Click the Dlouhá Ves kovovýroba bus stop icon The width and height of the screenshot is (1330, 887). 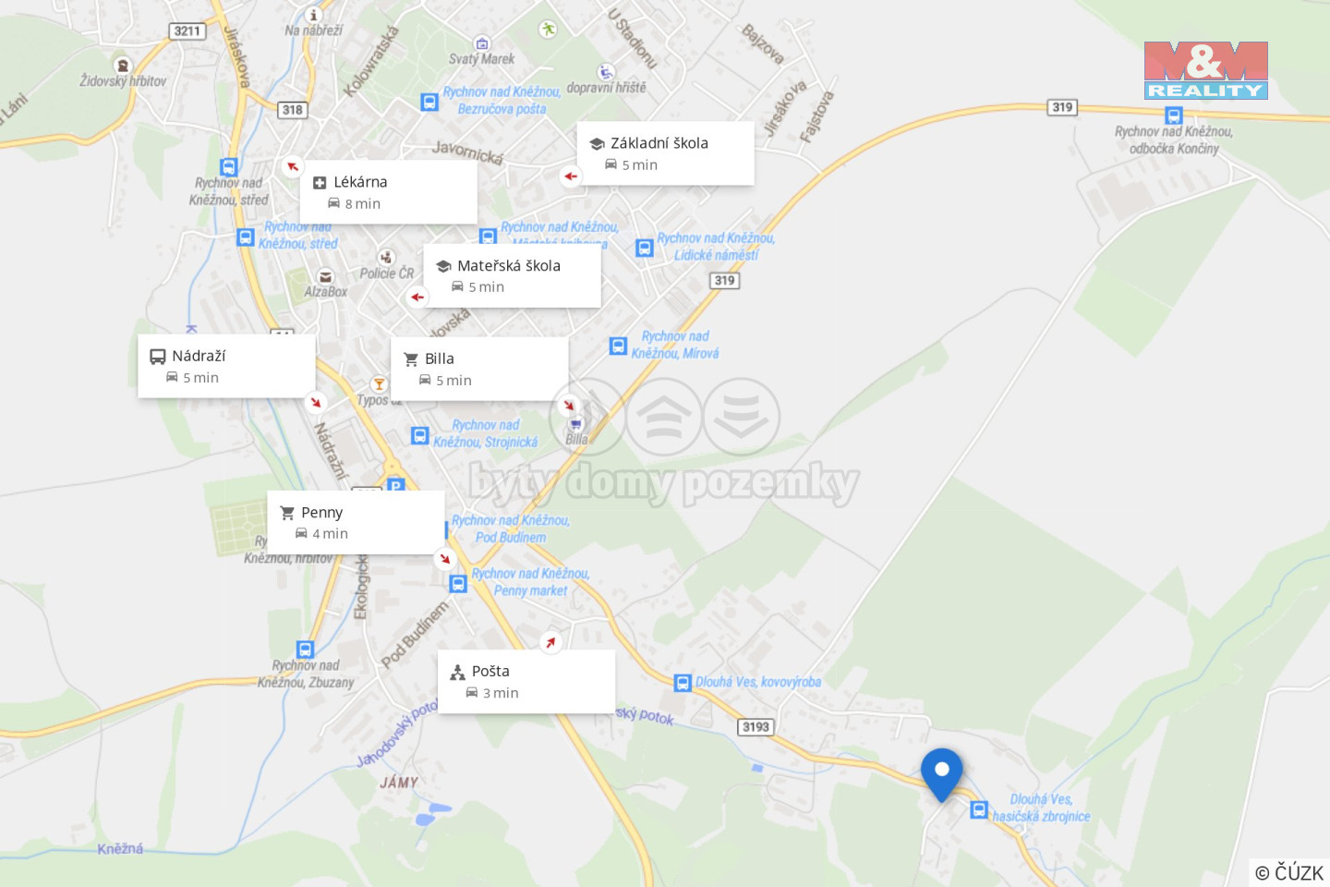(x=683, y=683)
